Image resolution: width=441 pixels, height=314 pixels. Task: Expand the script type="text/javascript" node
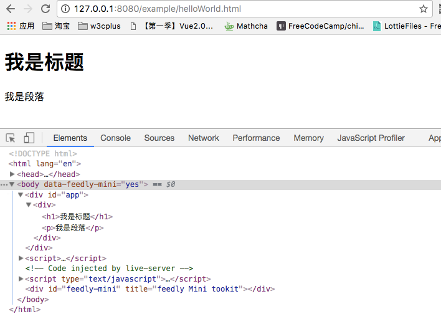point(21,279)
